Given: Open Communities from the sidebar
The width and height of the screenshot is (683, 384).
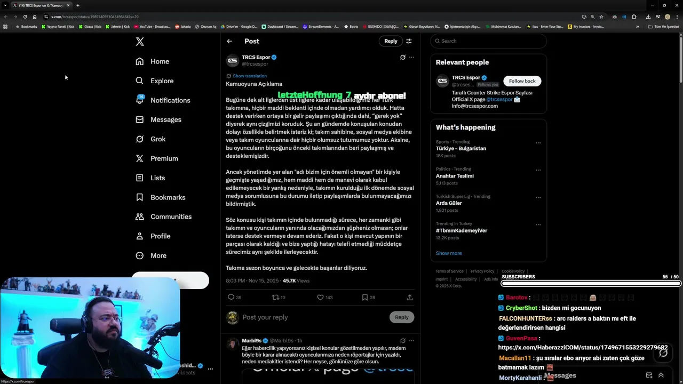Looking at the screenshot, I should click(163, 217).
